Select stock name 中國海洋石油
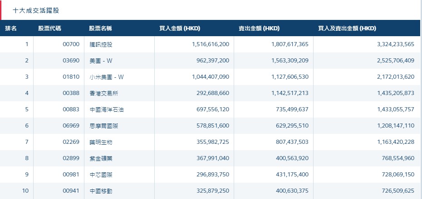 click(107, 110)
